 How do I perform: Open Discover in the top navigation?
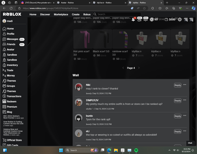click(x=45, y=14)
